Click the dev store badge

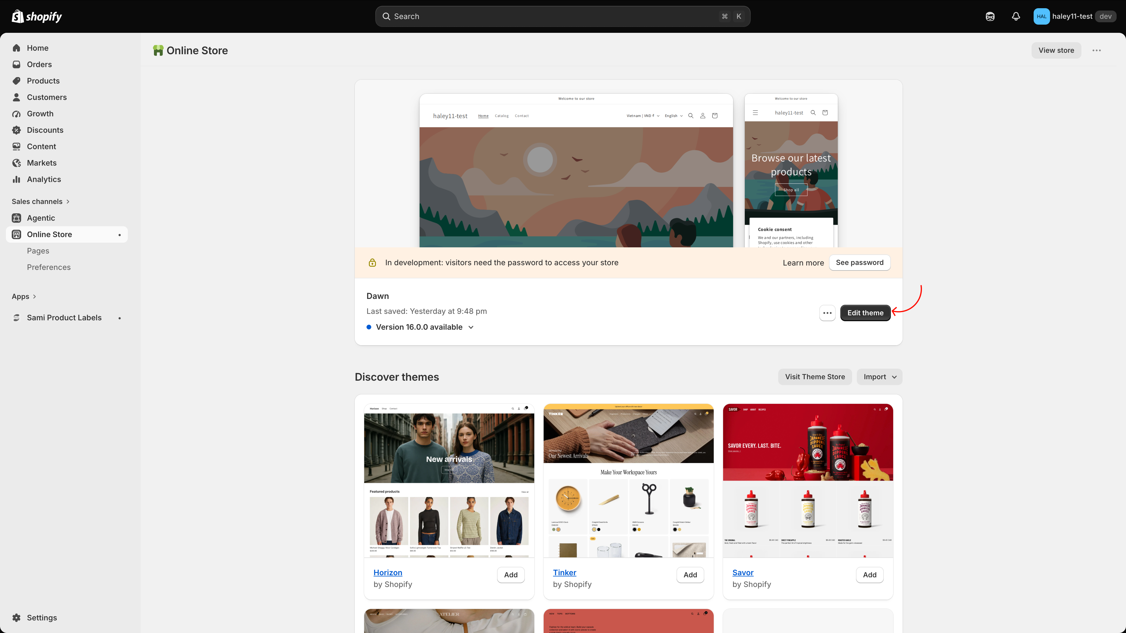(x=1105, y=16)
